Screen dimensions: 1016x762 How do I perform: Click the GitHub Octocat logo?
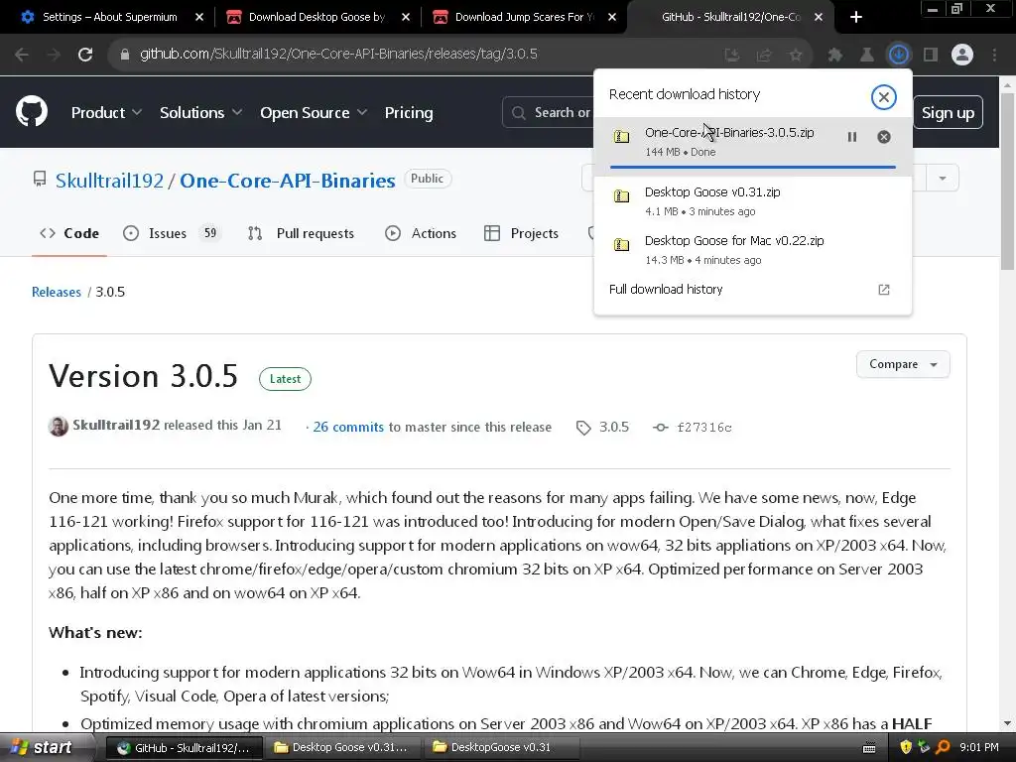tap(32, 111)
